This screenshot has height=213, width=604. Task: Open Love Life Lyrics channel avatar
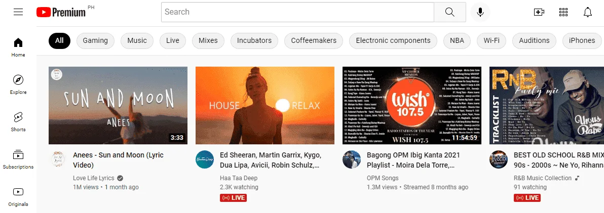(x=58, y=159)
